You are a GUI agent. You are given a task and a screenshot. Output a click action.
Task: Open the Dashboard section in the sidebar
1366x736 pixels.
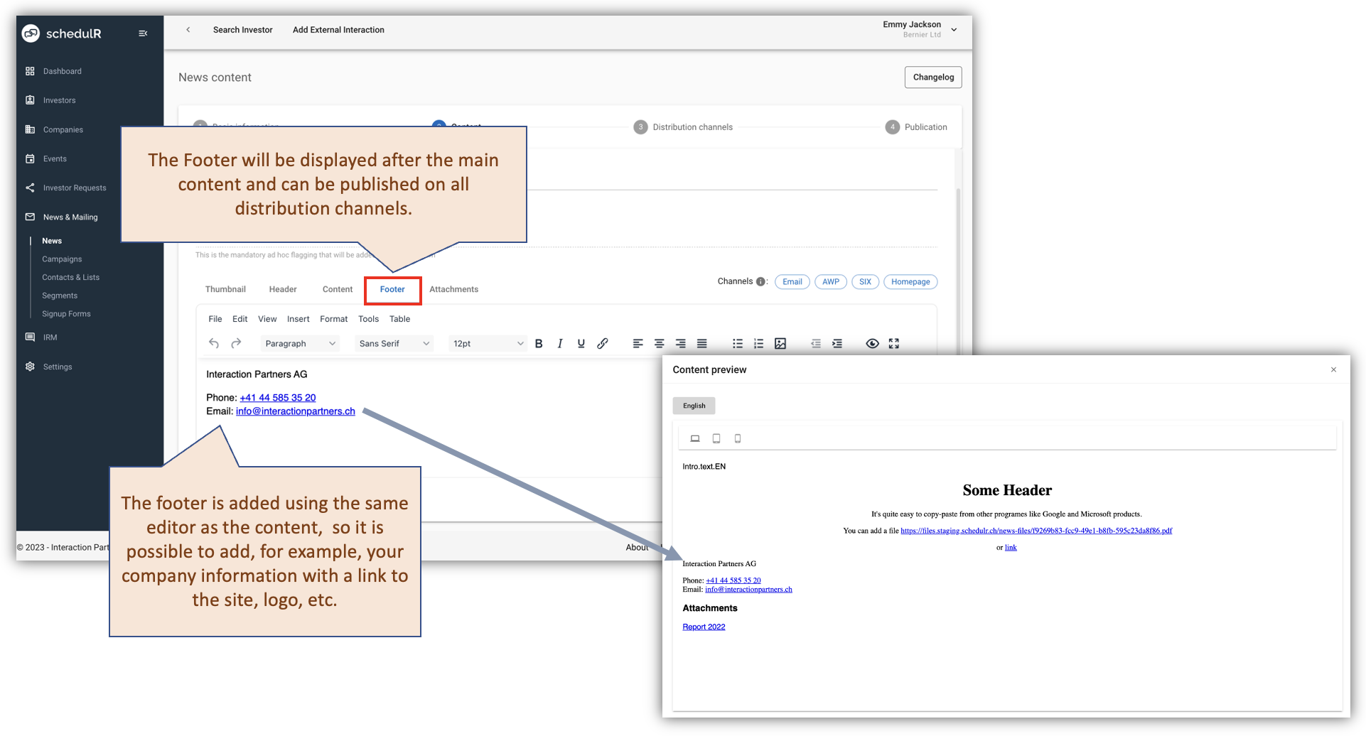(x=62, y=71)
